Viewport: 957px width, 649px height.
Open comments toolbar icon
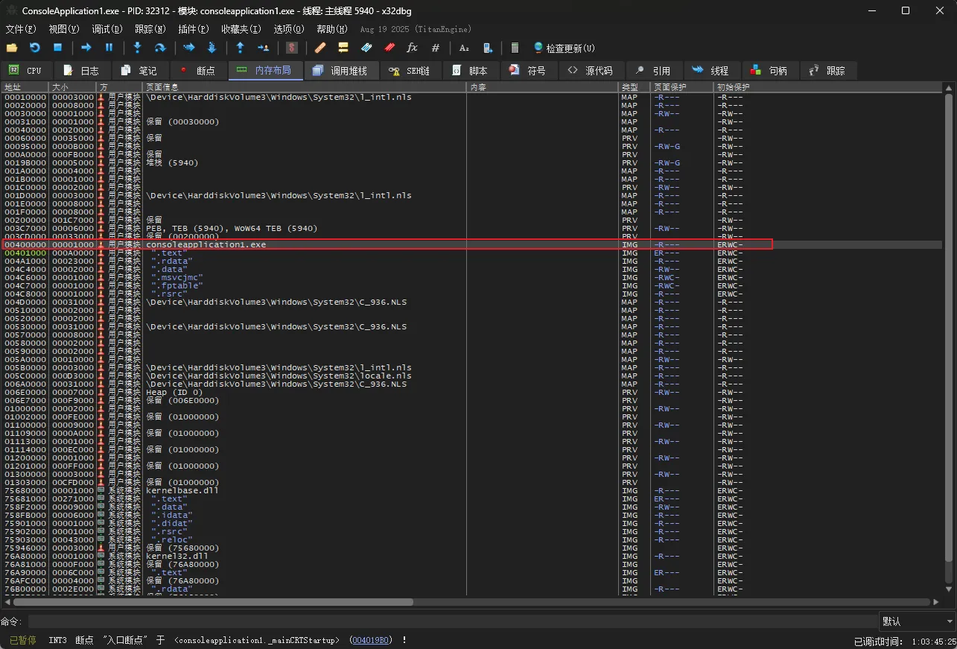343,48
